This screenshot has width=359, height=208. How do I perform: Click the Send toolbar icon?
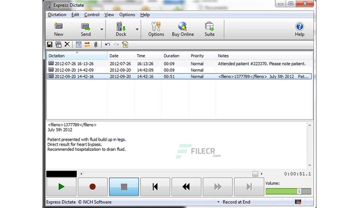click(85, 29)
